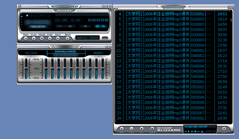
Task: Click mini Previous button in playlist footer
Action: pos(186,131)
